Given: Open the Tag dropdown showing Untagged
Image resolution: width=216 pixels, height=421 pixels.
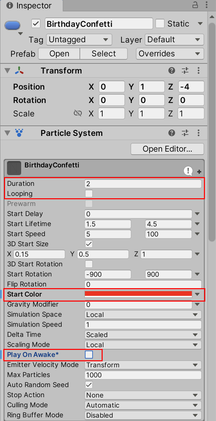Looking at the screenshot, I should (79, 40).
